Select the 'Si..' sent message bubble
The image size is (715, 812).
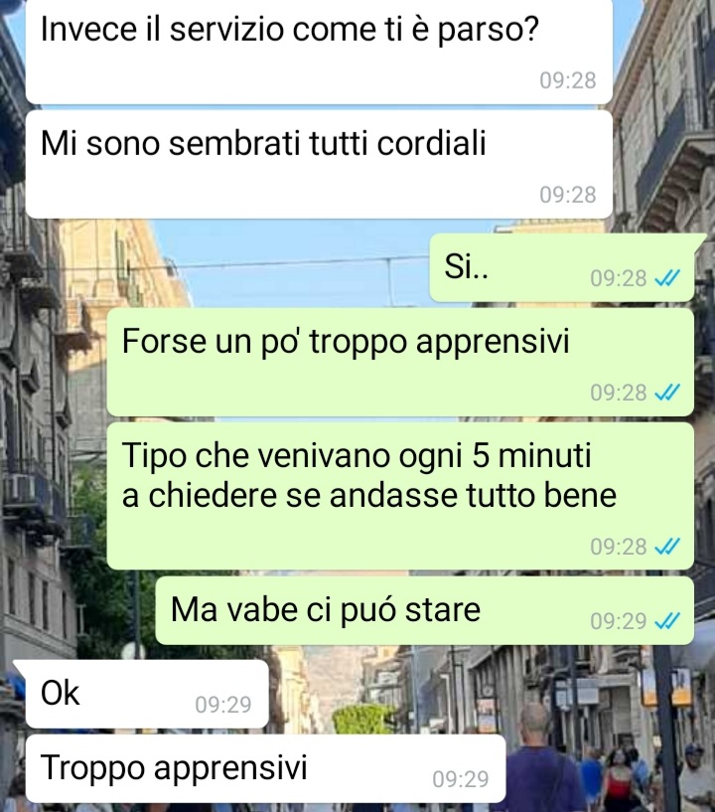pyautogui.click(x=562, y=267)
